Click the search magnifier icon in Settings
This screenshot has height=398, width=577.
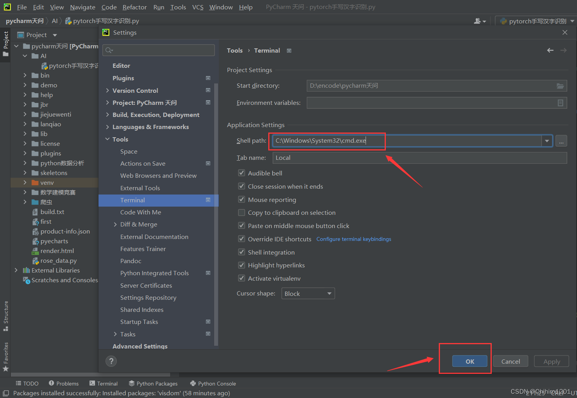coord(109,50)
